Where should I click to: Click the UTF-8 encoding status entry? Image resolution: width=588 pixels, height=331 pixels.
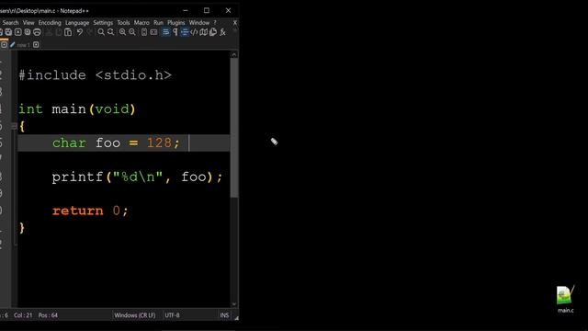(x=172, y=315)
